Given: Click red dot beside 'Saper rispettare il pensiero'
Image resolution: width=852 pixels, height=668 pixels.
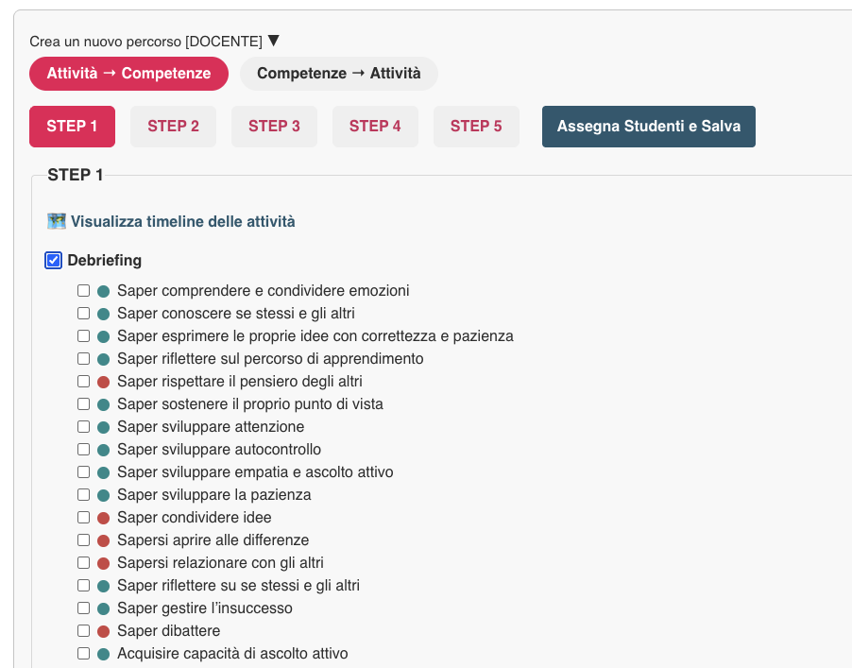Looking at the screenshot, I should point(104,382).
